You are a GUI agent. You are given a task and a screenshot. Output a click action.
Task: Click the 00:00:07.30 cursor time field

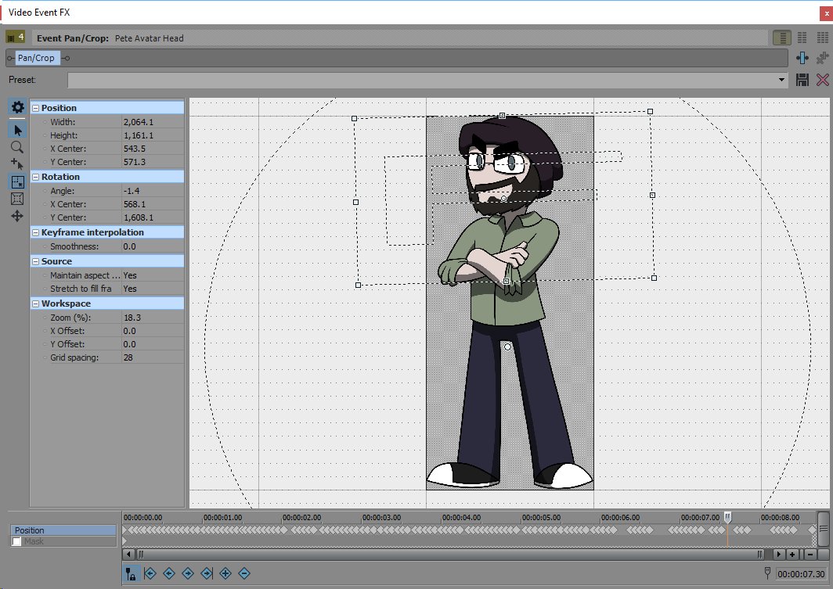point(801,573)
